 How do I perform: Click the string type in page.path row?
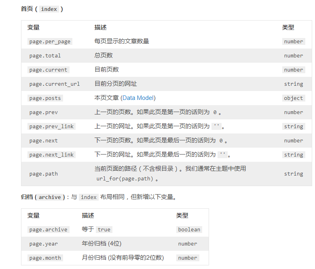tap(294, 174)
